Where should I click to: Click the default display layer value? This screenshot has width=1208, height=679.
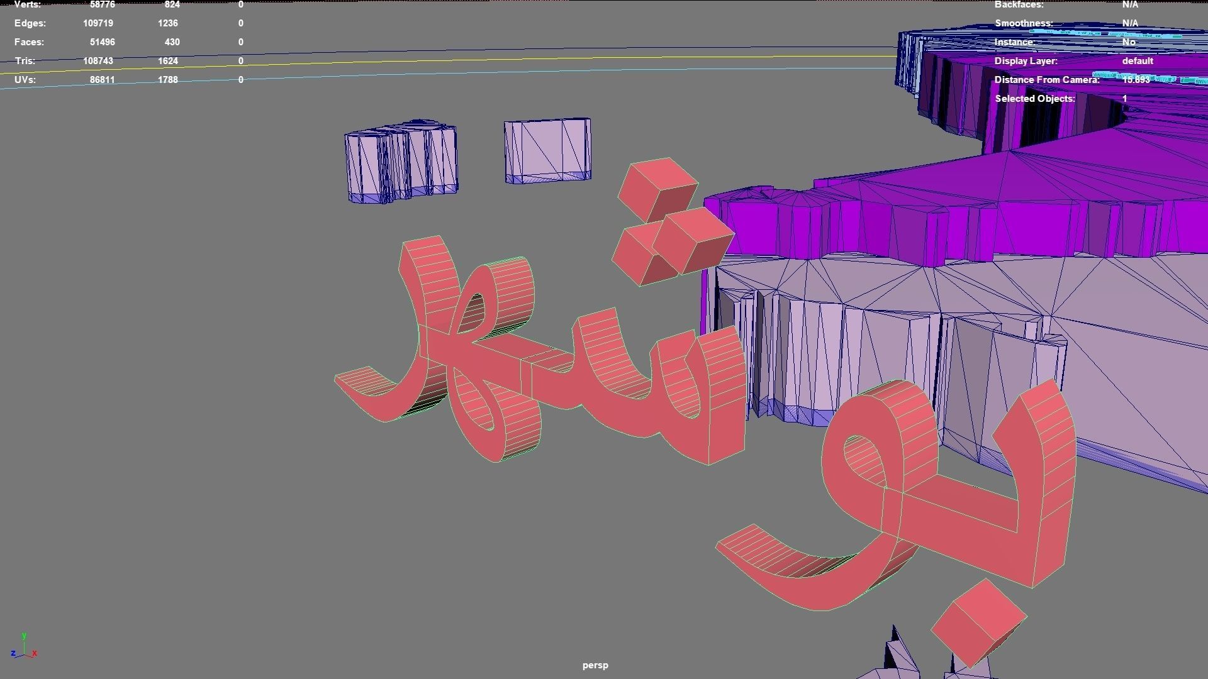point(1137,61)
